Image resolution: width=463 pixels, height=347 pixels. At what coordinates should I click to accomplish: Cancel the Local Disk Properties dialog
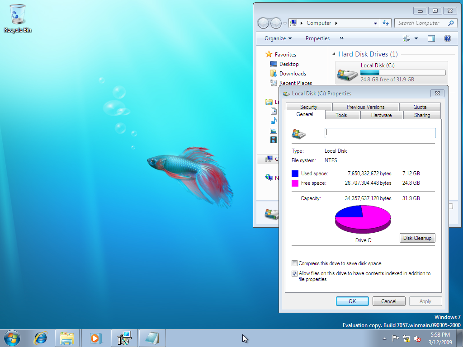388,301
